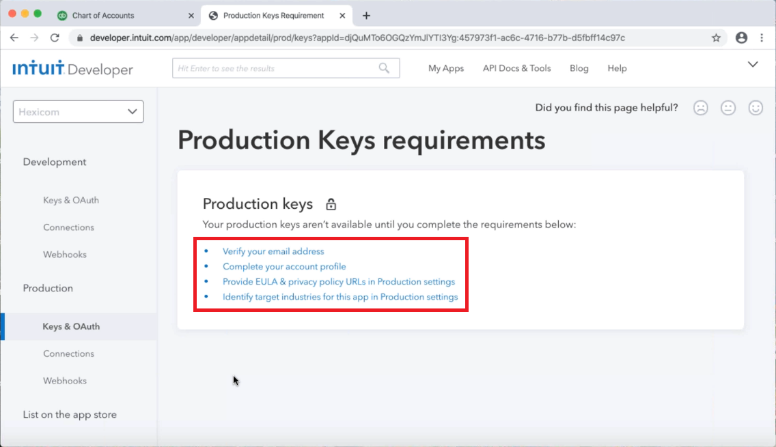The height and width of the screenshot is (447, 776).
Task: Open List on the app store
Action: 70,415
